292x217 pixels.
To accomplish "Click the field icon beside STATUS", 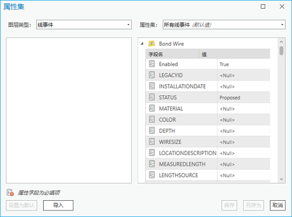I will coord(152,97).
